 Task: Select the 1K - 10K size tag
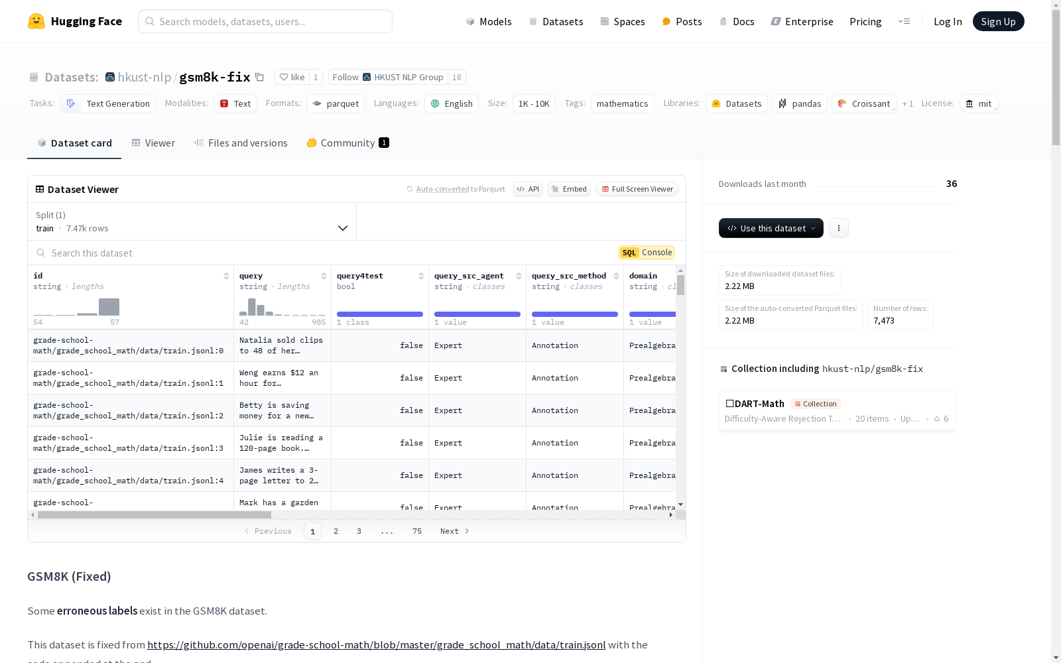534,103
